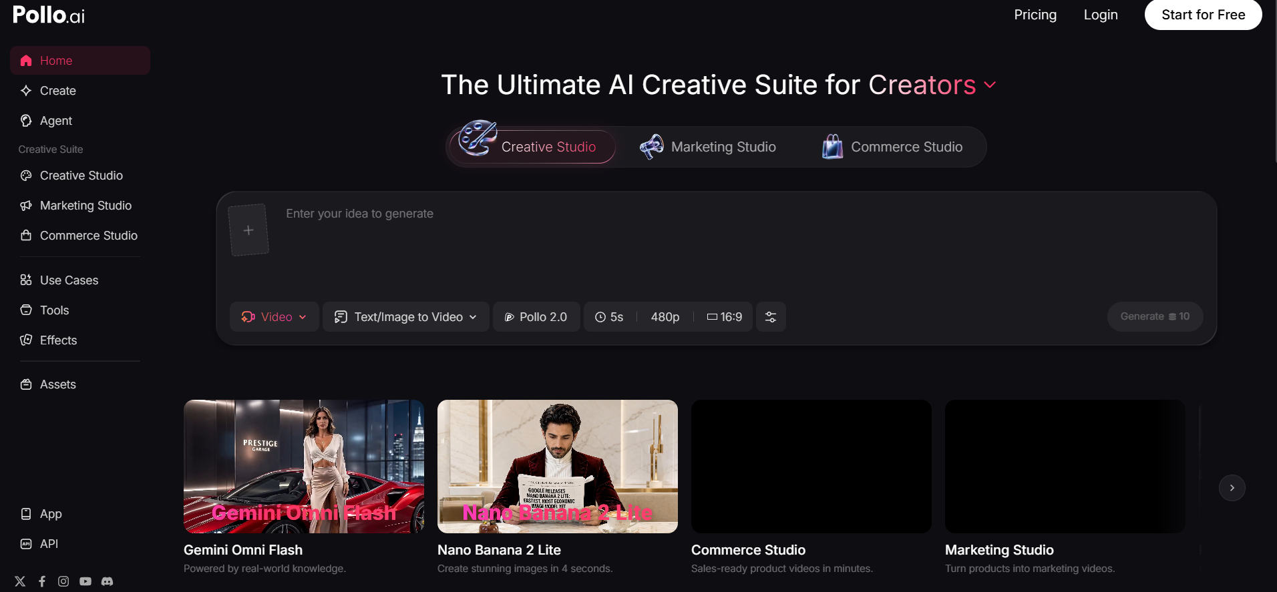Open the Facebook social link
Screen dimensions: 1277x592
(x=42, y=581)
